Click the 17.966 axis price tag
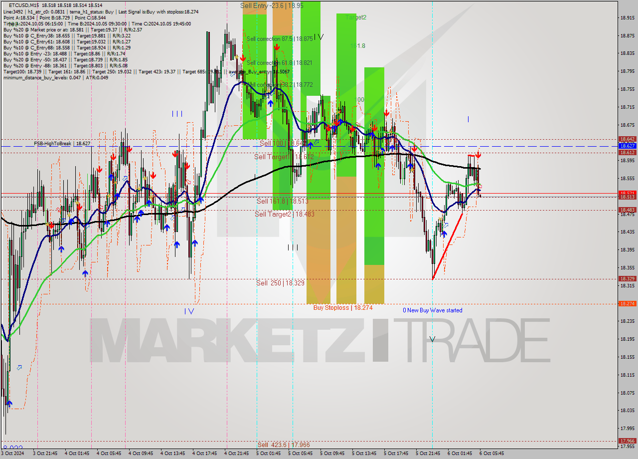Image resolution: width=638 pixels, height=459 pixels. tap(627, 441)
